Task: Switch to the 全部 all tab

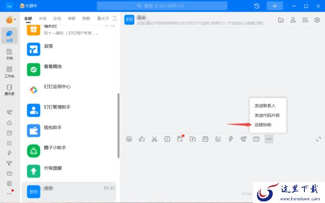Action: coord(28,18)
